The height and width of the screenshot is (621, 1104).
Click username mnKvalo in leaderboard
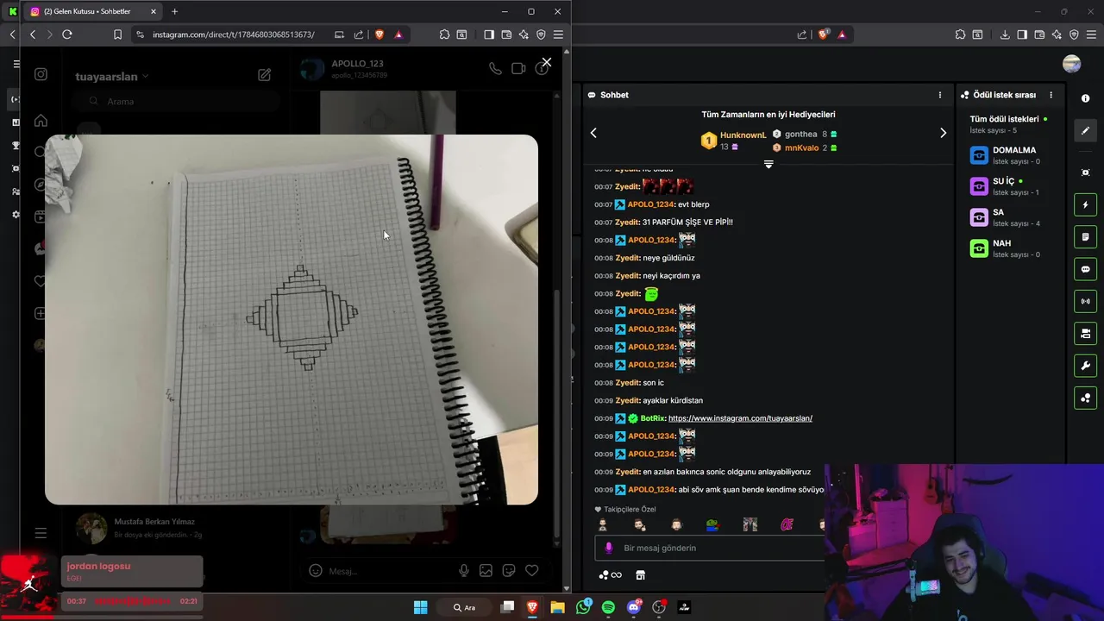(801, 147)
